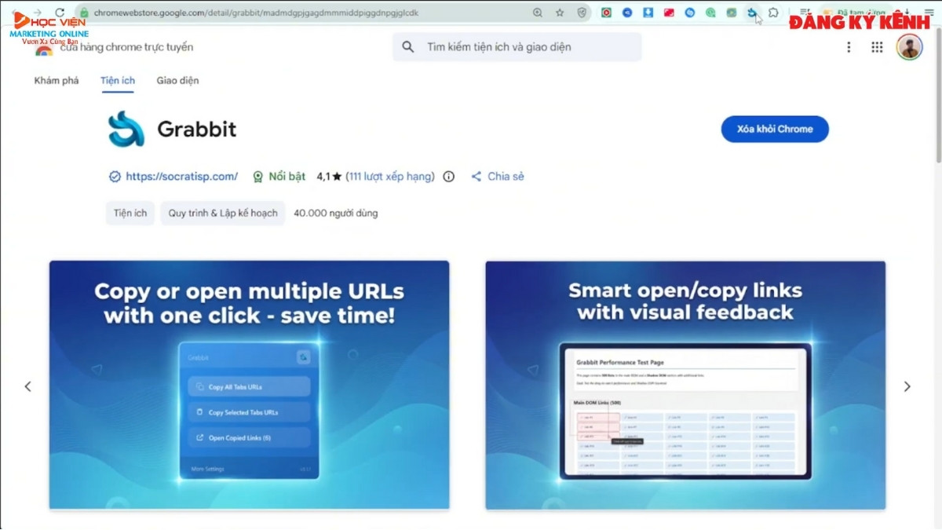The height and width of the screenshot is (530, 942).
Task: Click the Grabbit extension icon in the toolbar
Action: click(x=752, y=13)
